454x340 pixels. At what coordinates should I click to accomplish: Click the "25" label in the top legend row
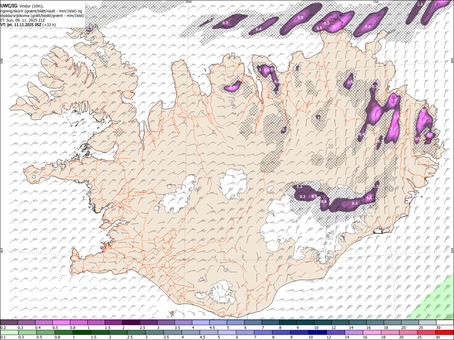click(421, 328)
